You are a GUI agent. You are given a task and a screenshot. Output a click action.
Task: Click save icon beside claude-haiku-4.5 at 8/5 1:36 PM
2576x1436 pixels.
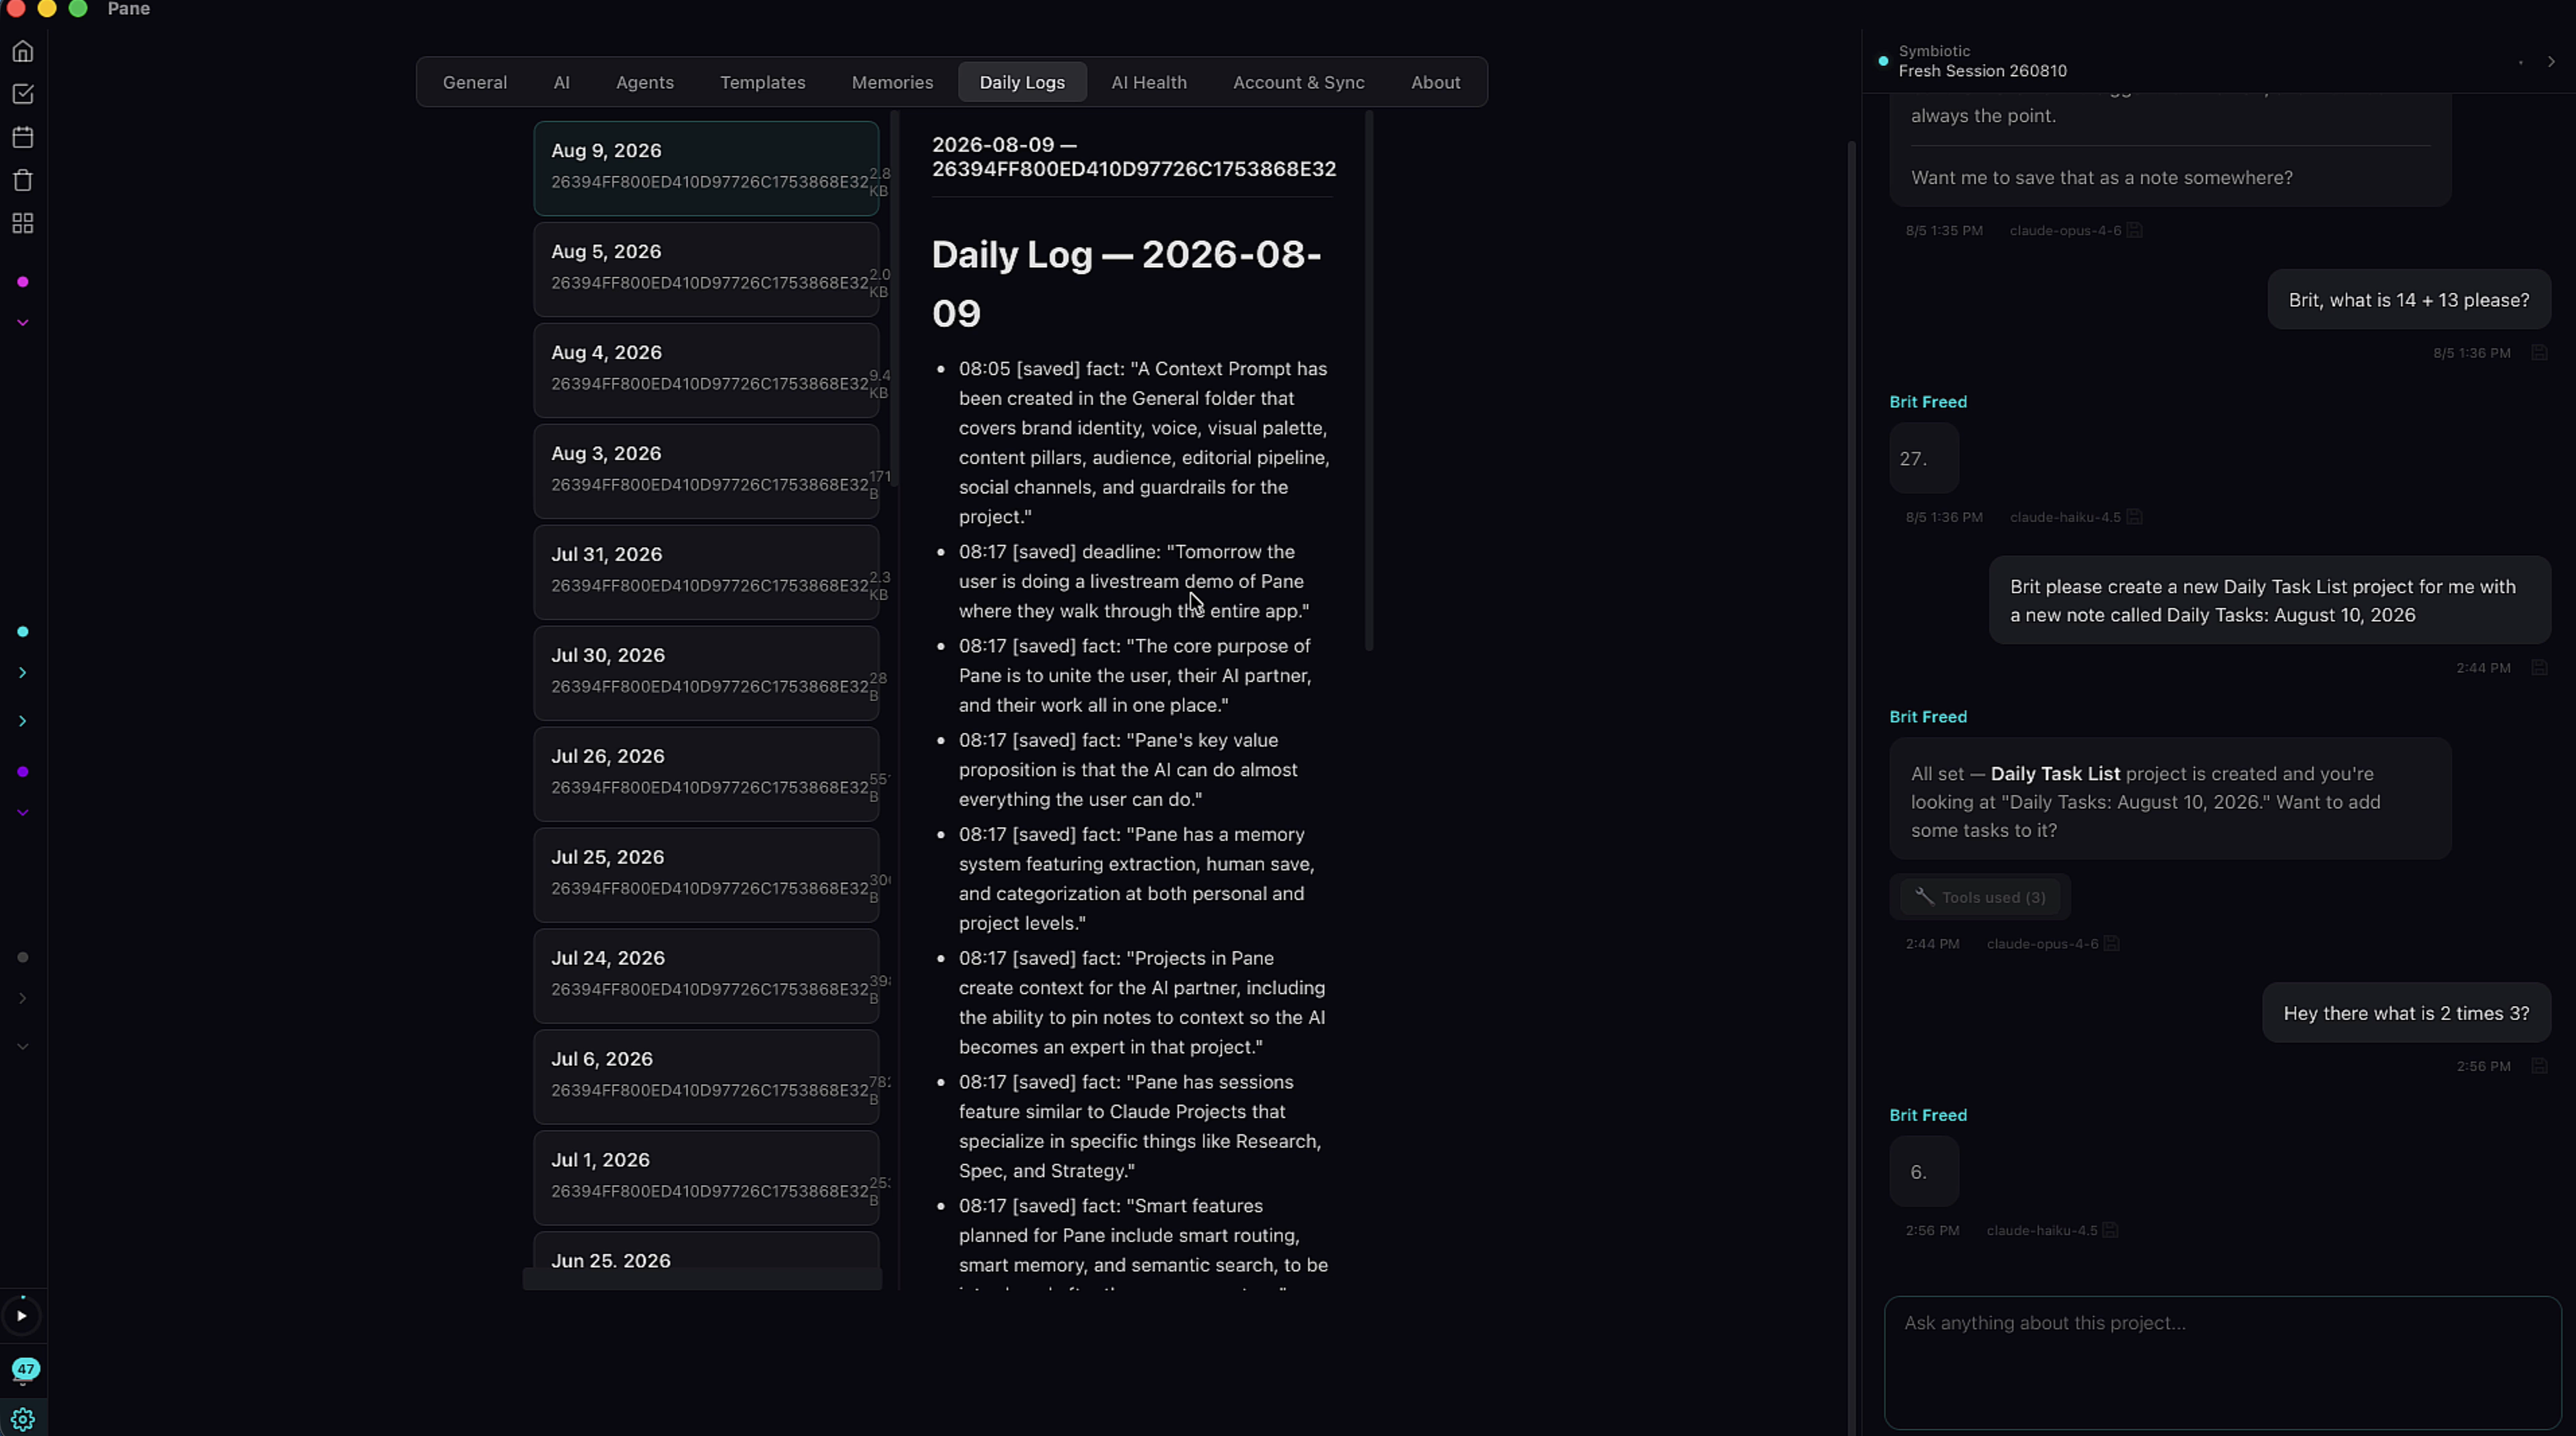[2134, 517]
